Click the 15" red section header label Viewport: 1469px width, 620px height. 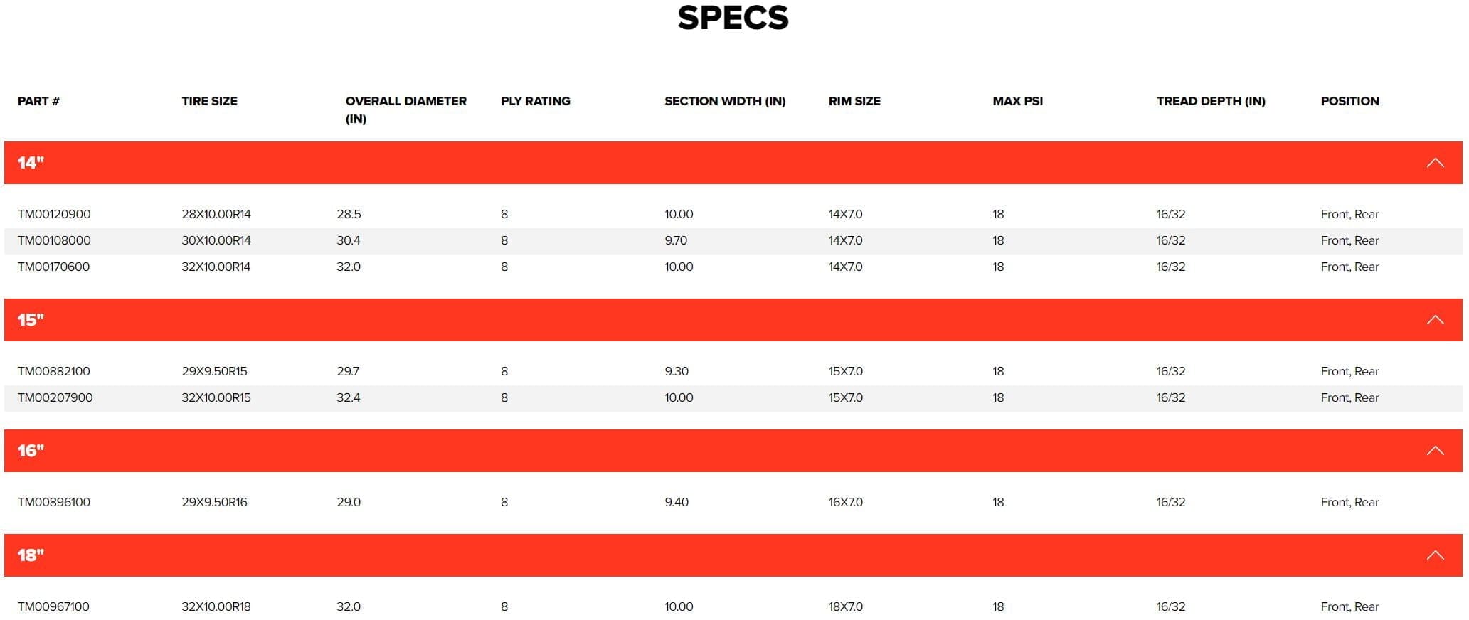(x=31, y=320)
